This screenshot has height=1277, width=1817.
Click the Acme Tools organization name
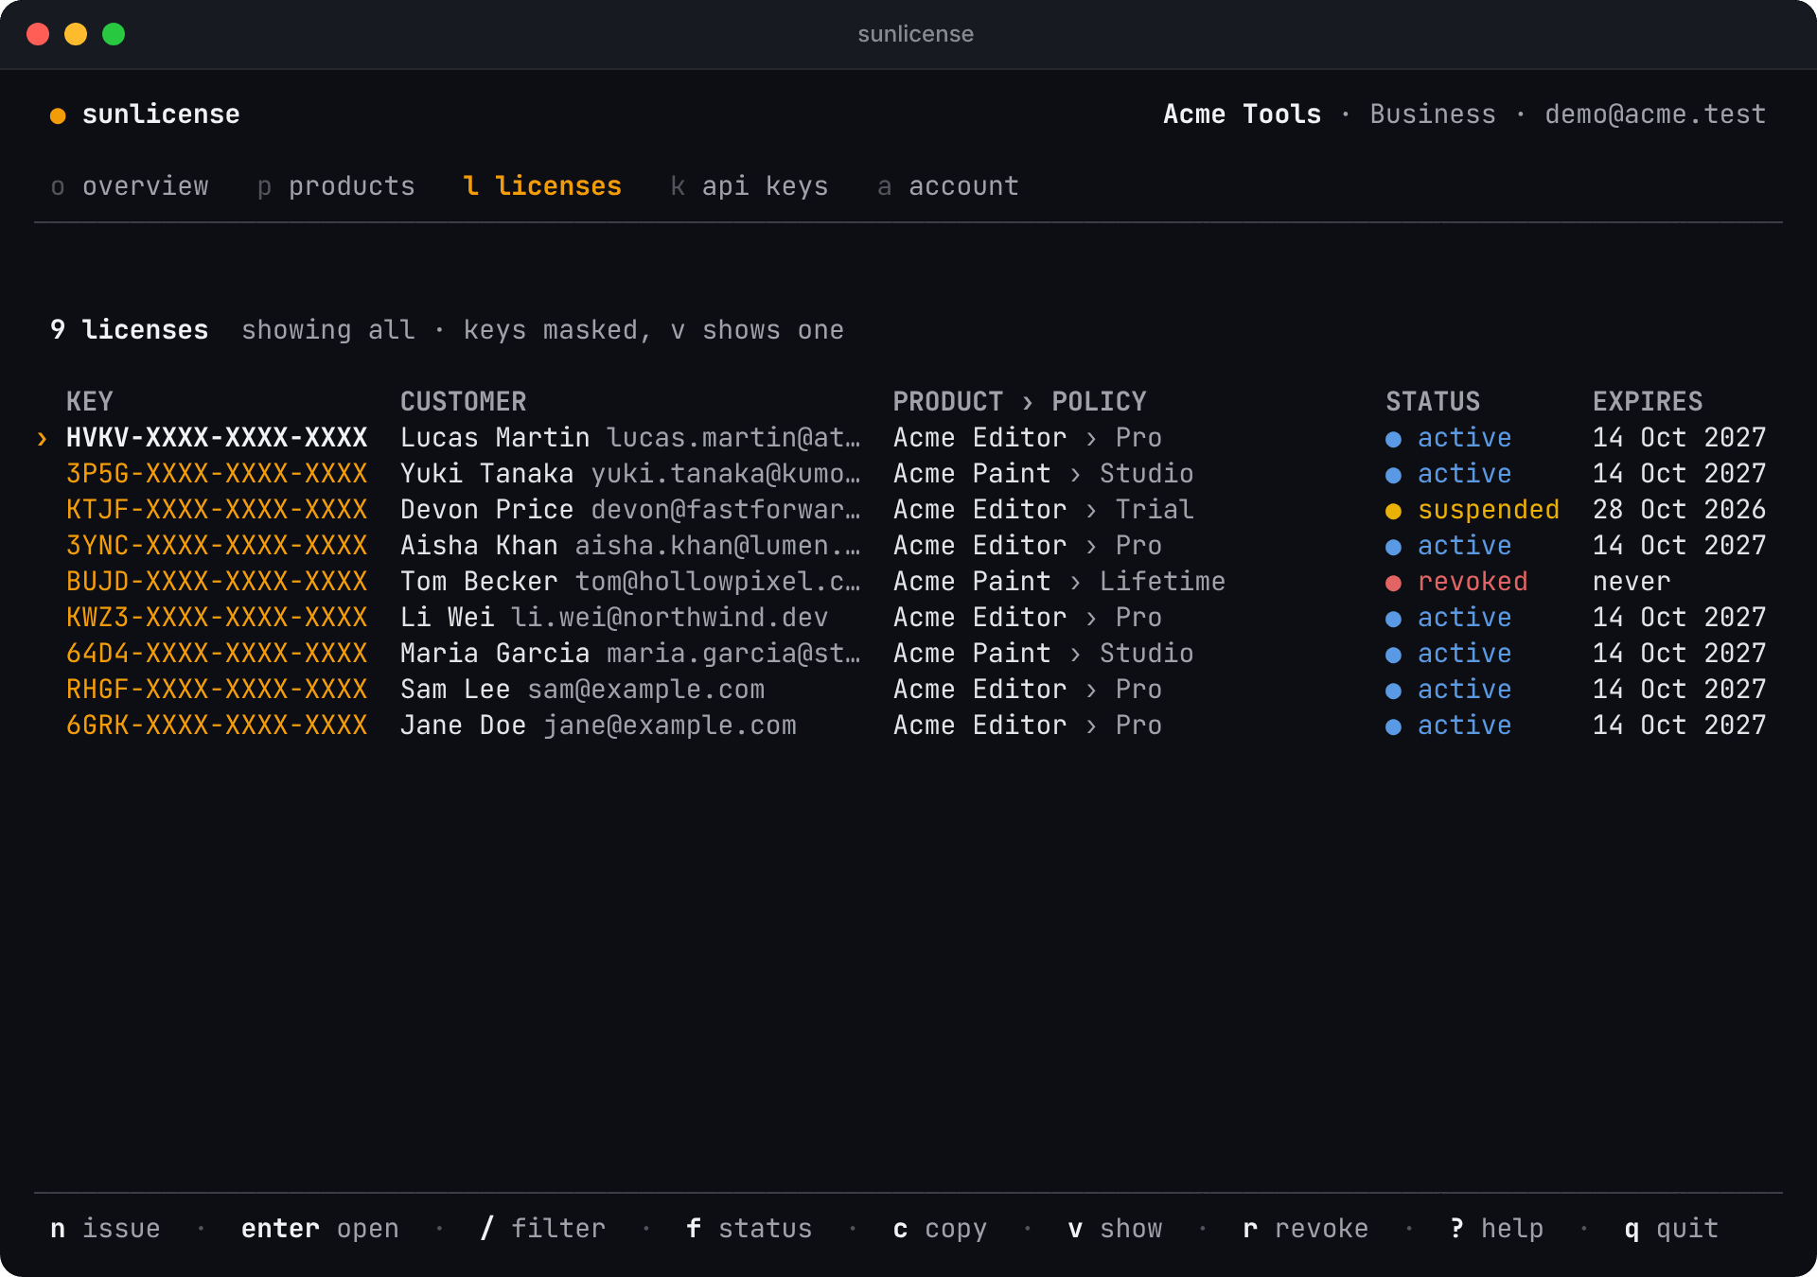pos(1242,114)
